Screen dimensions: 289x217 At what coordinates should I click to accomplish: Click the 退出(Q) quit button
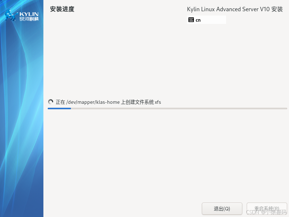222,209
